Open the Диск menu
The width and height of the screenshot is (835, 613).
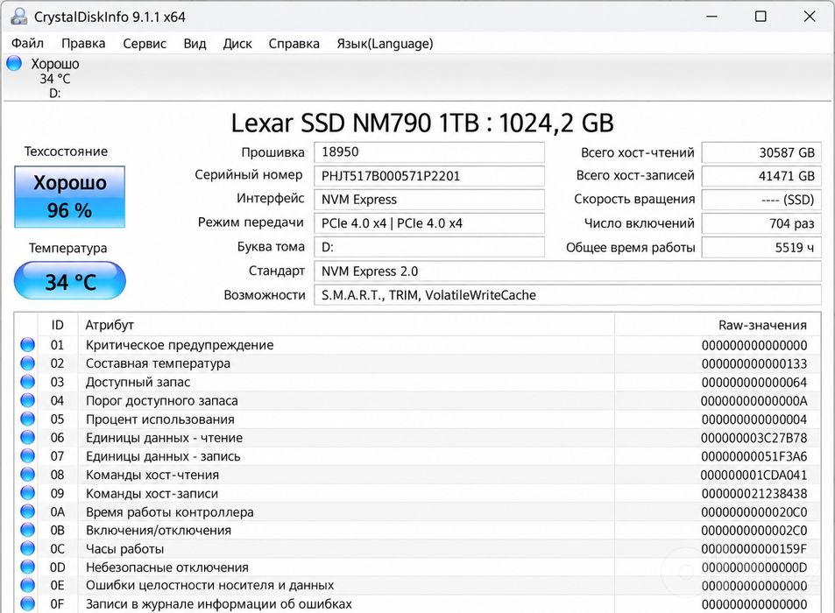point(237,43)
